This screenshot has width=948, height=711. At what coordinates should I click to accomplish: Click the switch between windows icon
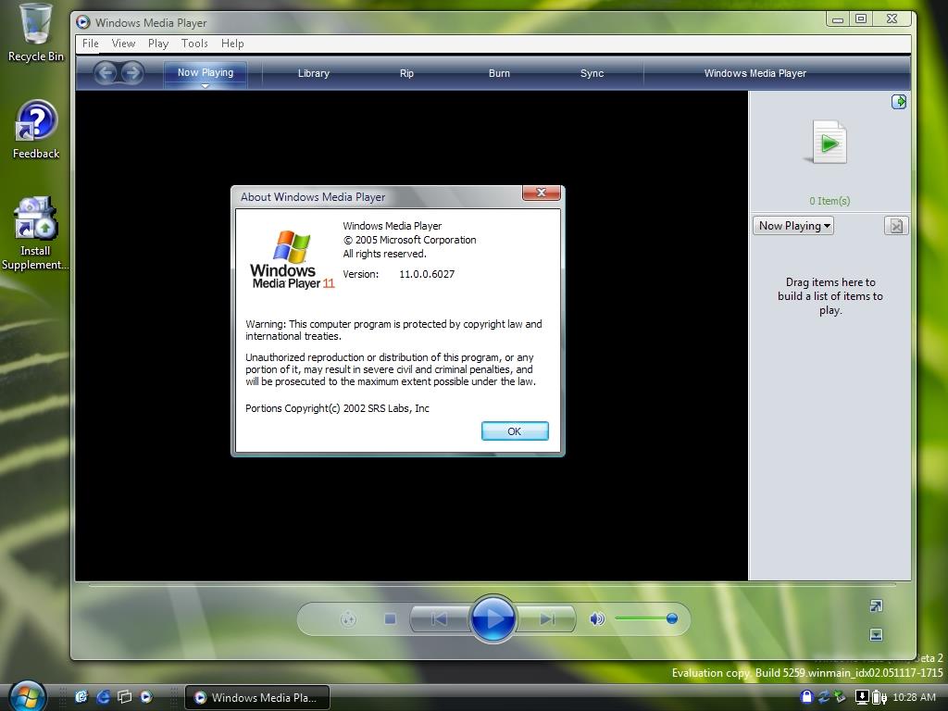pos(125,696)
